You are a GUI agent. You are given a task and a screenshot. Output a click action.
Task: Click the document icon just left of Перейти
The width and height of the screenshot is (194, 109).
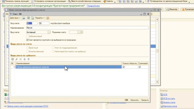click(33, 18)
